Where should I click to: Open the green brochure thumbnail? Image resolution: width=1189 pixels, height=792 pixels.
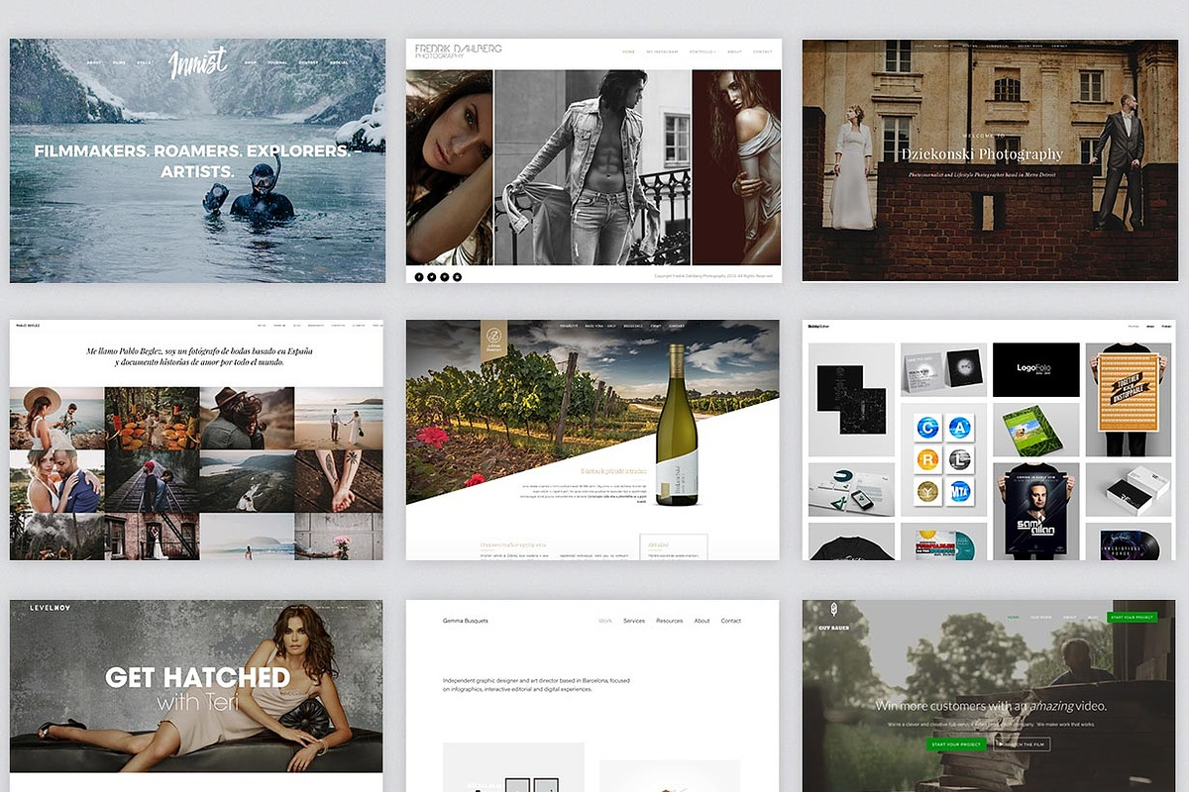pos(1036,429)
